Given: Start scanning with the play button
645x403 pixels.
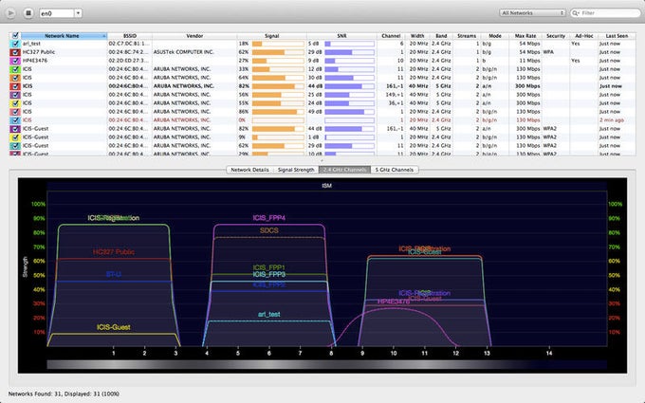Looking at the screenshot, I should pos(10,13).
